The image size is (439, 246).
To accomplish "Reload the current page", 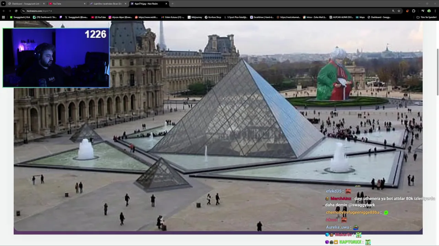I will point(16,11).
